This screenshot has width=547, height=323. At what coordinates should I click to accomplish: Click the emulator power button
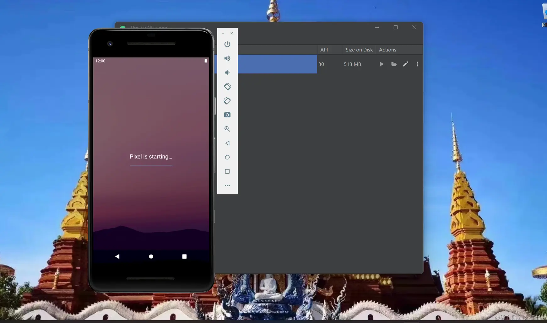(227, 44)
